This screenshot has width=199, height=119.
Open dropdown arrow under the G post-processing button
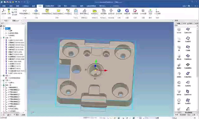click(x=127, y=15)
